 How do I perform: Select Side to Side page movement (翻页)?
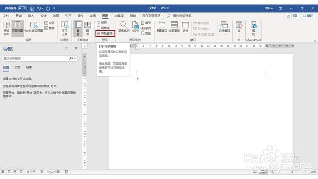(x=87, y=28)
